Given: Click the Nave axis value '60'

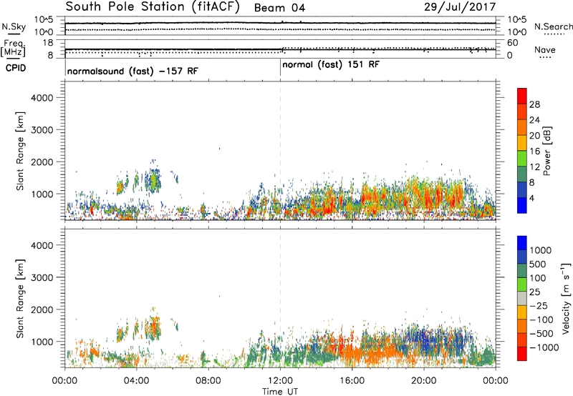Looking at the screenshot, I should (x=513, y=43).
